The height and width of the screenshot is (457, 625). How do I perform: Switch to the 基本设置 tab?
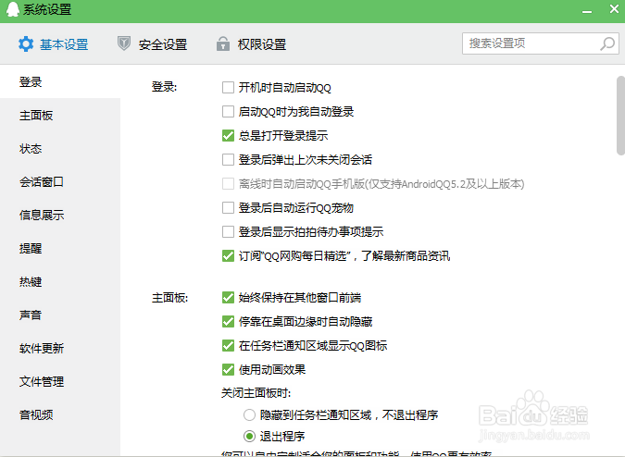(x=53, y=44)
